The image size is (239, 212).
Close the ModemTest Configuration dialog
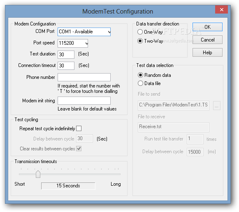coord(221,9)
